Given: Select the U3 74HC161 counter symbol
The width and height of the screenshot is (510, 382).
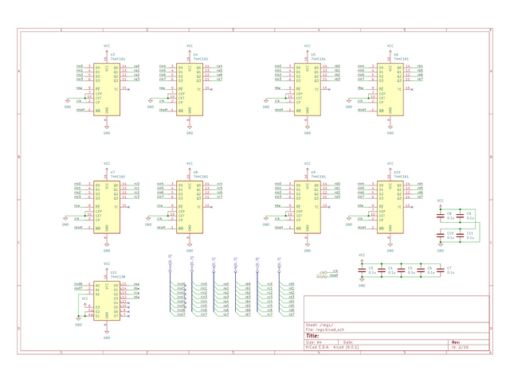Looking at the screenshot, I should click(107, 89).
